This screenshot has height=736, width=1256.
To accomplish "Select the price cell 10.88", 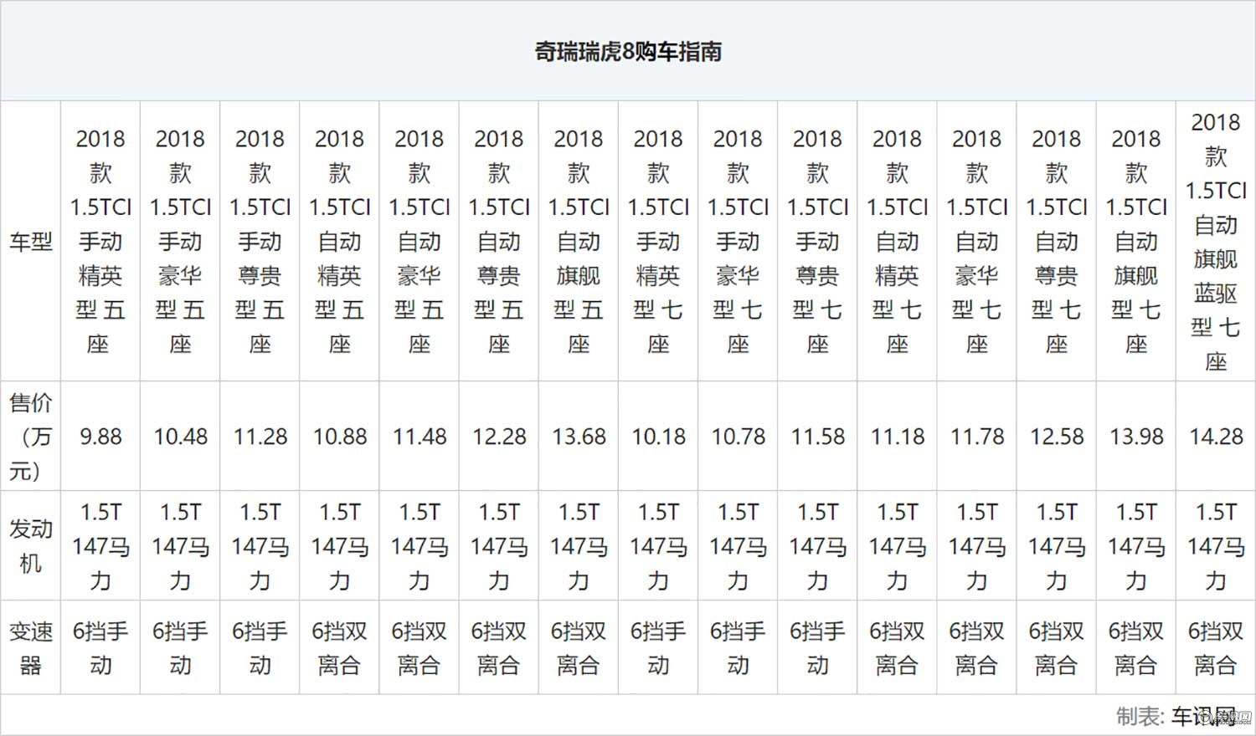I will (x=340, y=437).
